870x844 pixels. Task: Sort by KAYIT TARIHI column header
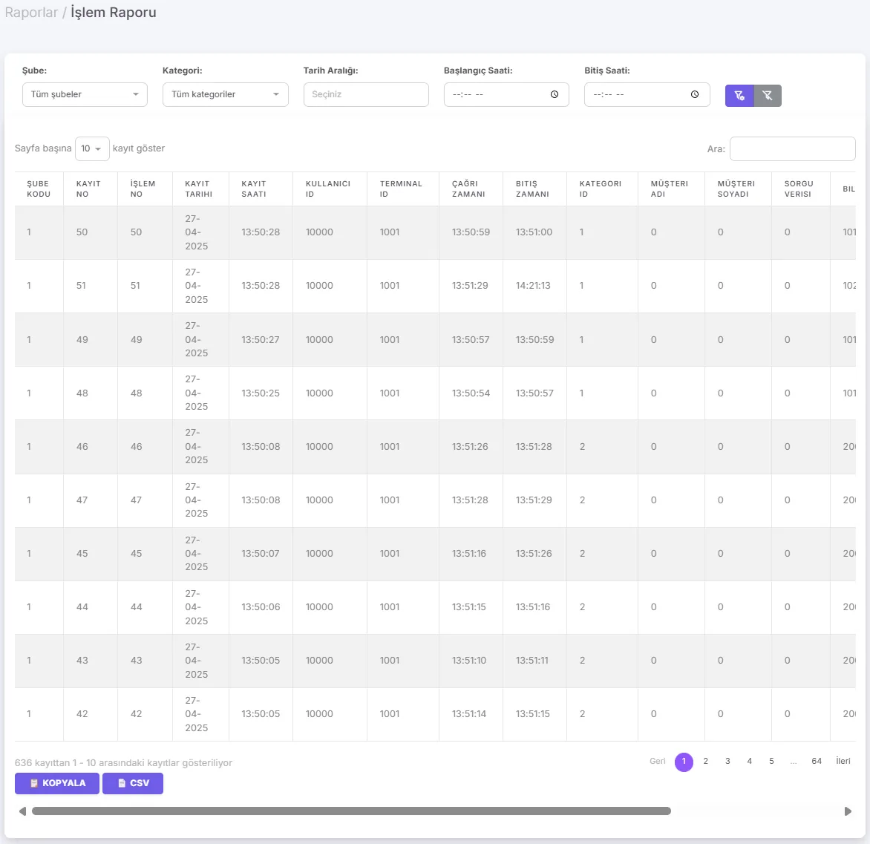click(x=201, y=189)
